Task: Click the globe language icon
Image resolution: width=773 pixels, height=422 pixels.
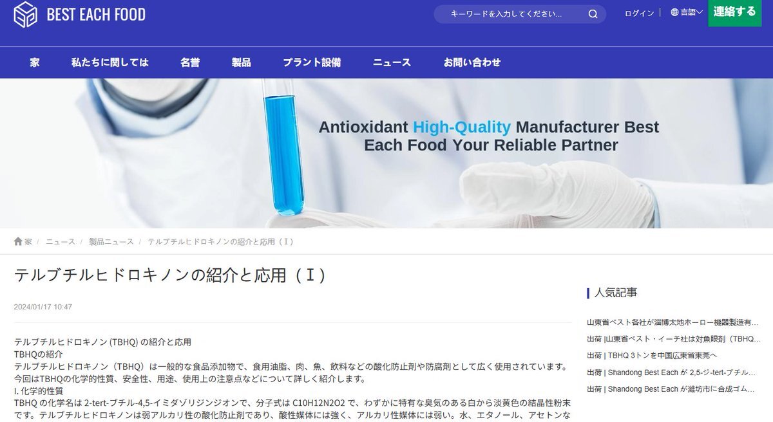Action: point(674,12)
